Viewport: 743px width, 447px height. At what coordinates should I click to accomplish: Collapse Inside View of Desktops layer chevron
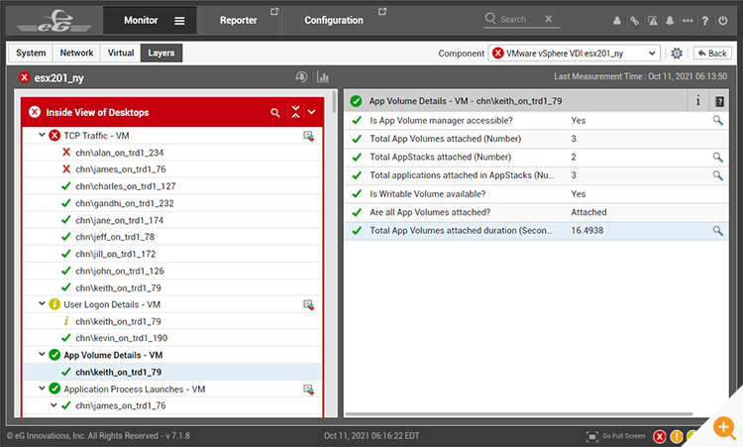pos(312,112)
